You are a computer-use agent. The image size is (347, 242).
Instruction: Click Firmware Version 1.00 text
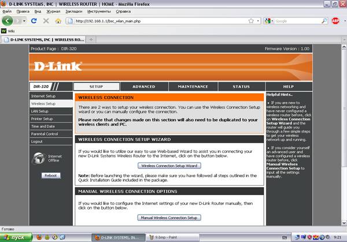[x=287, y=49]
